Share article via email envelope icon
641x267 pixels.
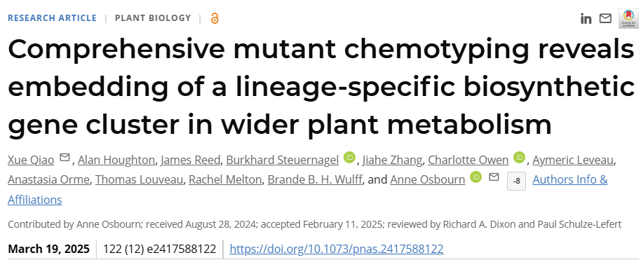[x=605, y=18]
